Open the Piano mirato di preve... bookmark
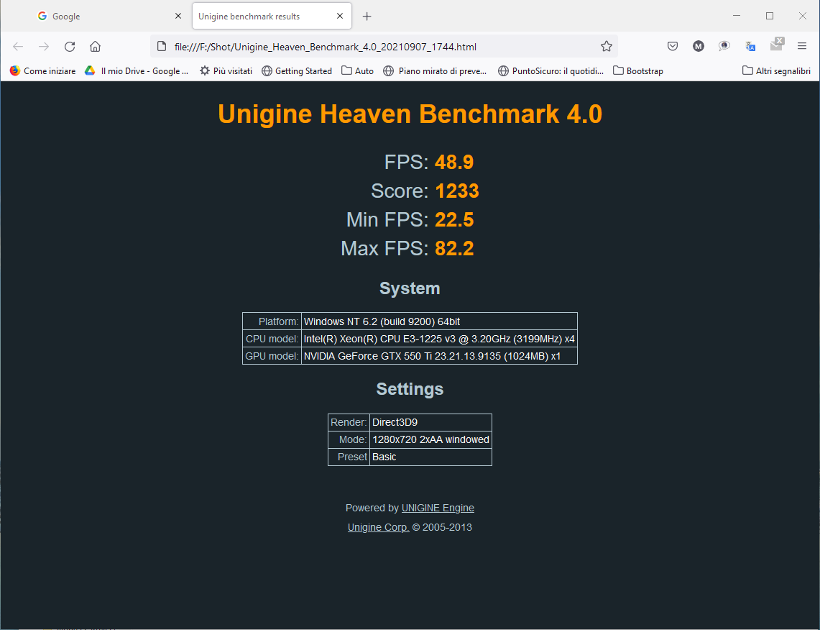The height and width of the screenshot is (630, 820). (x=435, y=70)
